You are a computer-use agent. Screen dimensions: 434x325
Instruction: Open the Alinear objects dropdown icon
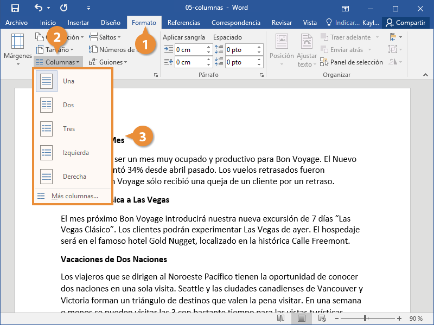click(396, 37)
